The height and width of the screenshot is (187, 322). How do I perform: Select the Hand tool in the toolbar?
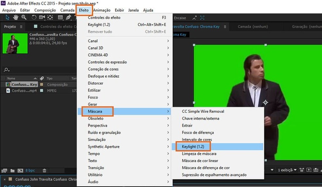[x=16, y=18]
